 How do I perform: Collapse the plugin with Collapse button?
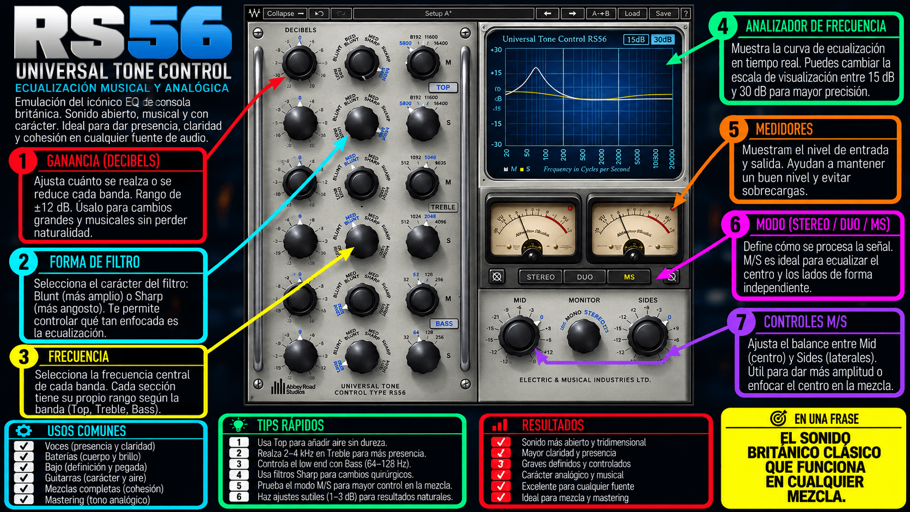point(285,14)
